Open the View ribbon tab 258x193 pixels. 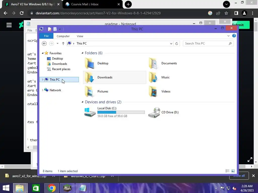80,36
